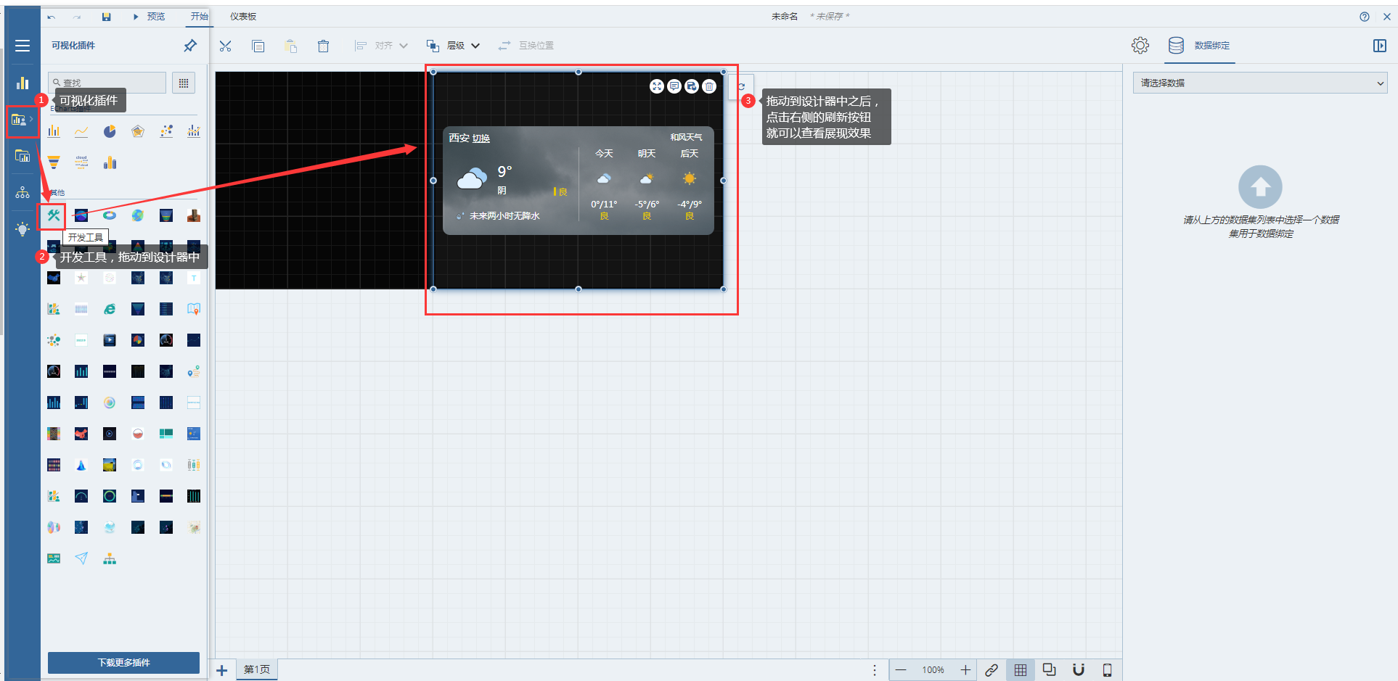
Task: Click the funnel chart plugin icon
Action: [x=54, y=162]
